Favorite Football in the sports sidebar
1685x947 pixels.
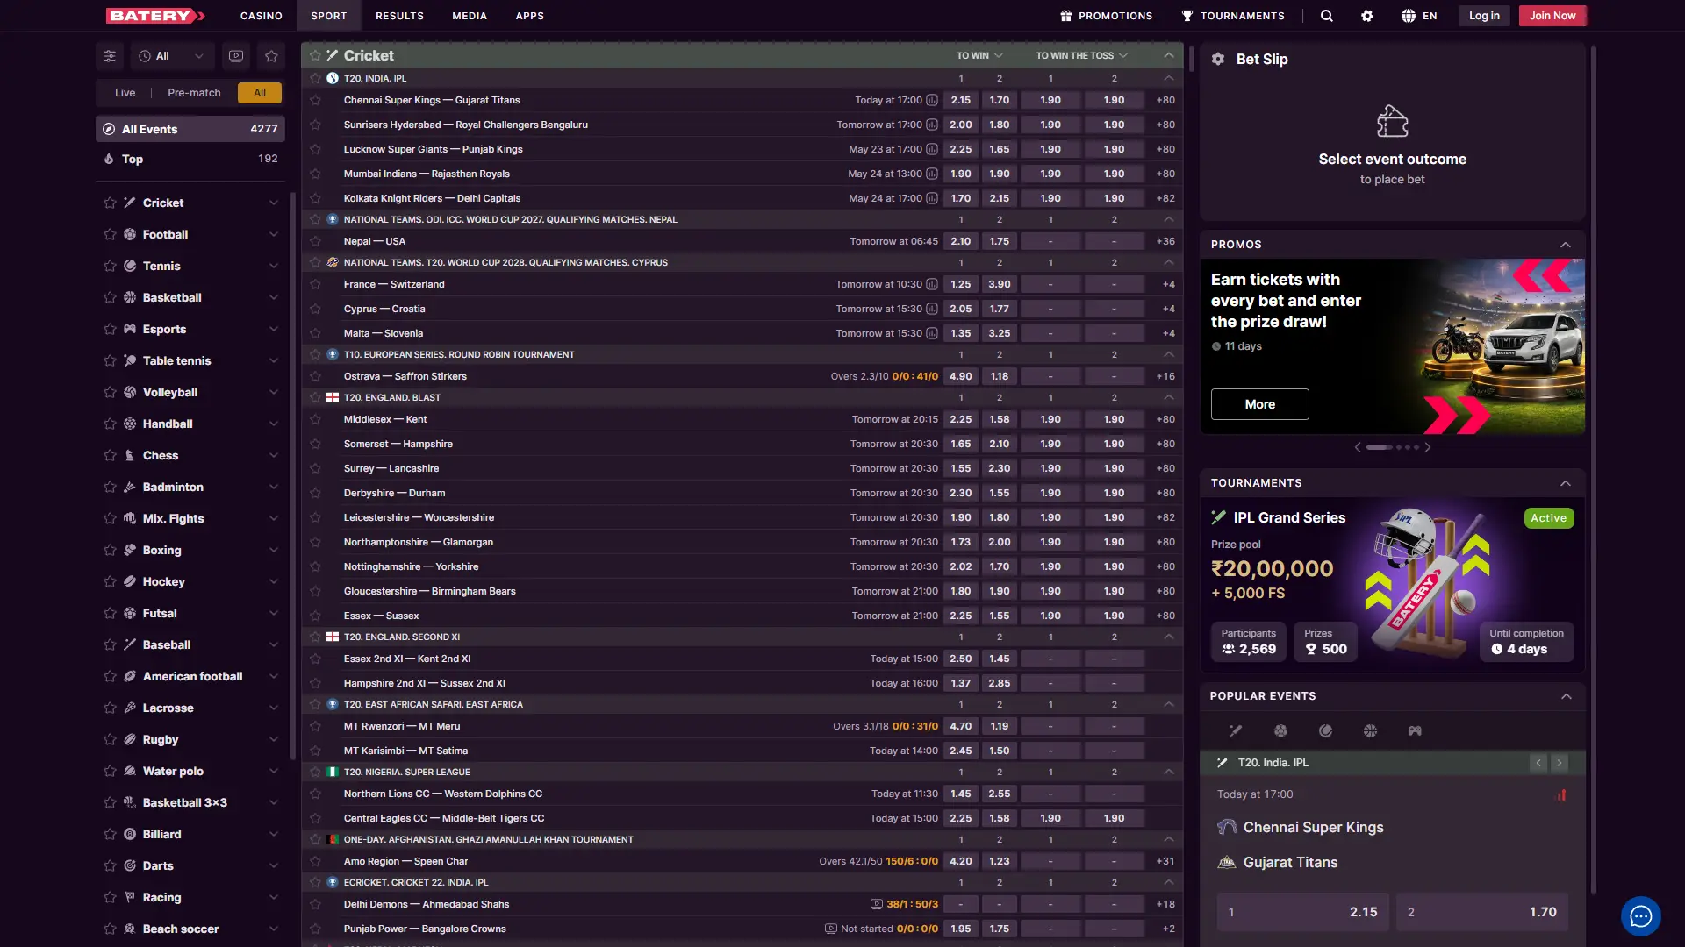click(110, 234)
